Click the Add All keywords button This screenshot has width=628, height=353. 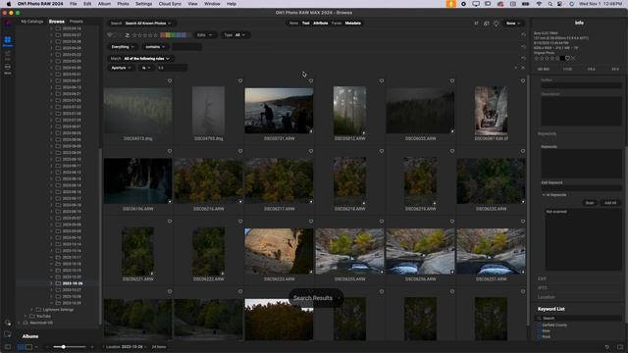[x=610, y=203]
